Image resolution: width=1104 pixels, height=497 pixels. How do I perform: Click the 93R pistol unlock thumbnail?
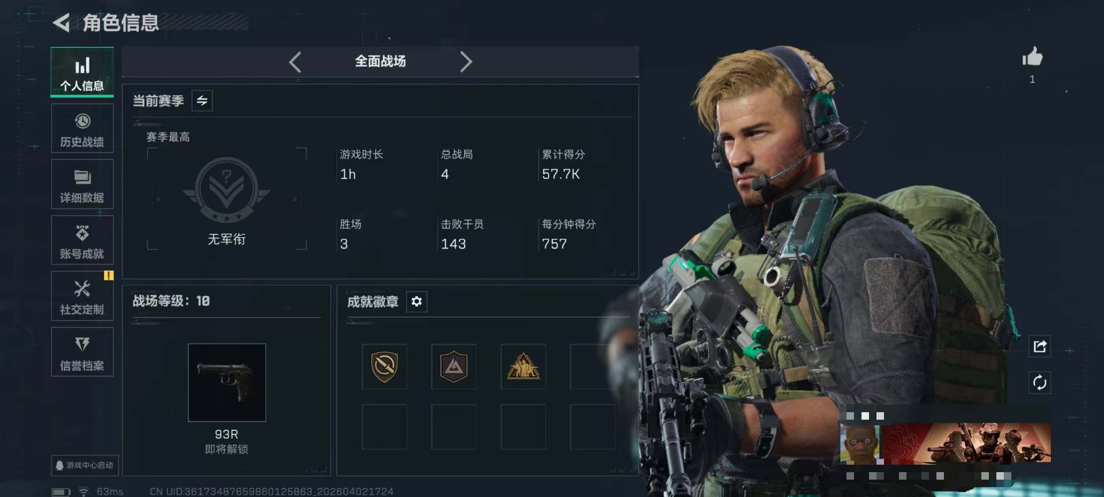(227, 383)
